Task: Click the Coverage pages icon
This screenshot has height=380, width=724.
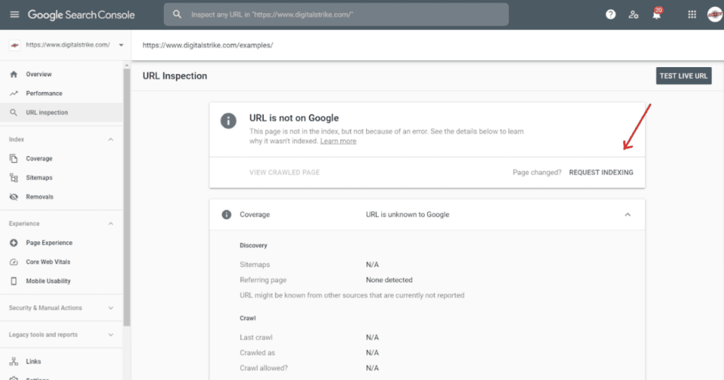Action: tap(13, 159)
